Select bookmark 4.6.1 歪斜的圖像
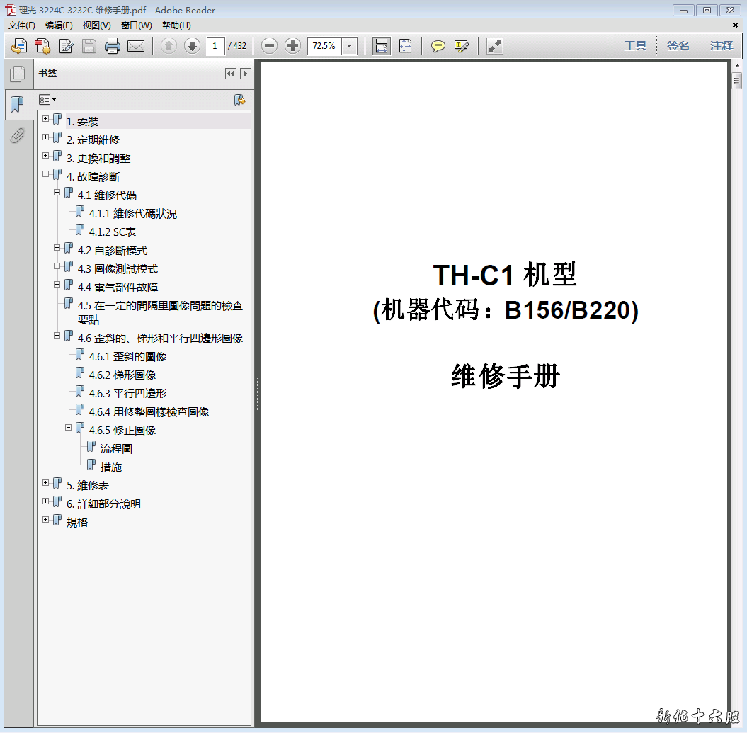747x733 pixels. click(127, 357)
